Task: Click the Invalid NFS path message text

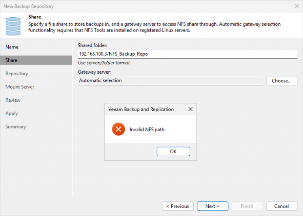Action: [148, 130]
